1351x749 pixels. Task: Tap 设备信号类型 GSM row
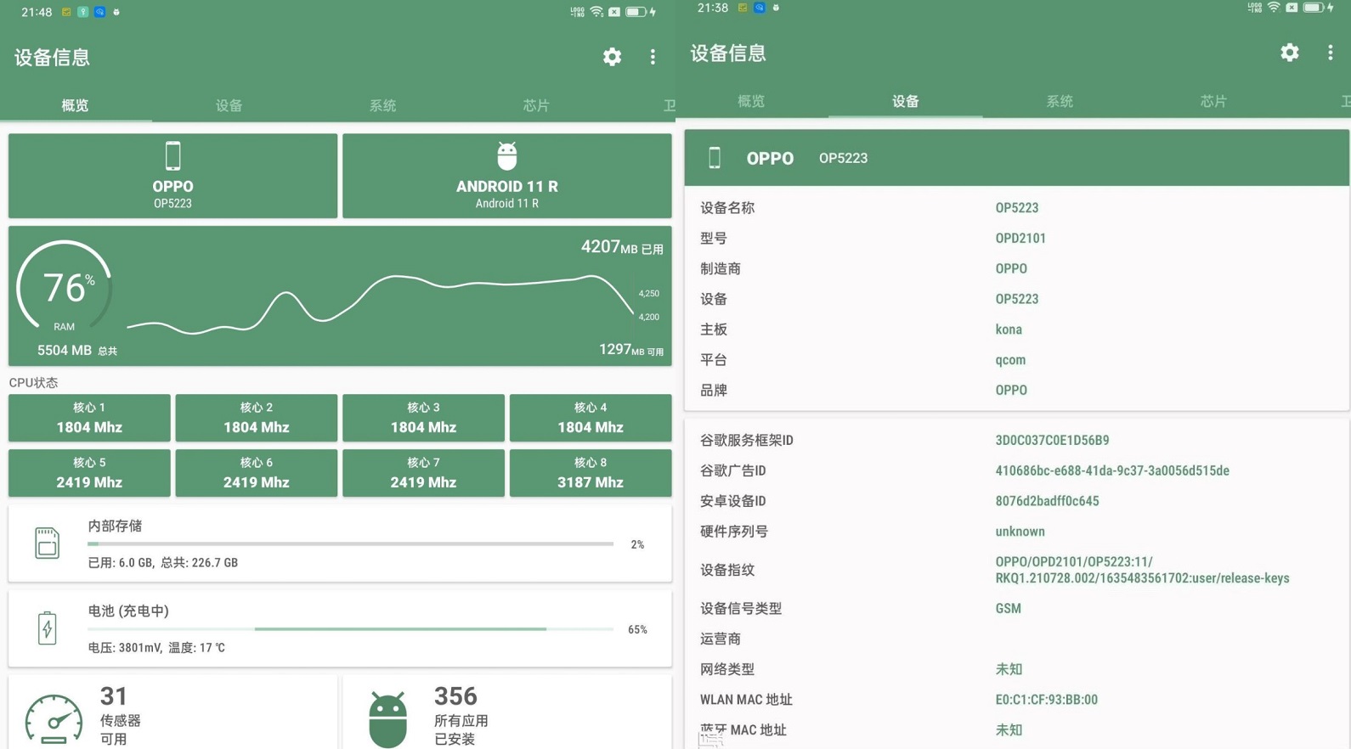(x=1017, y=608)
